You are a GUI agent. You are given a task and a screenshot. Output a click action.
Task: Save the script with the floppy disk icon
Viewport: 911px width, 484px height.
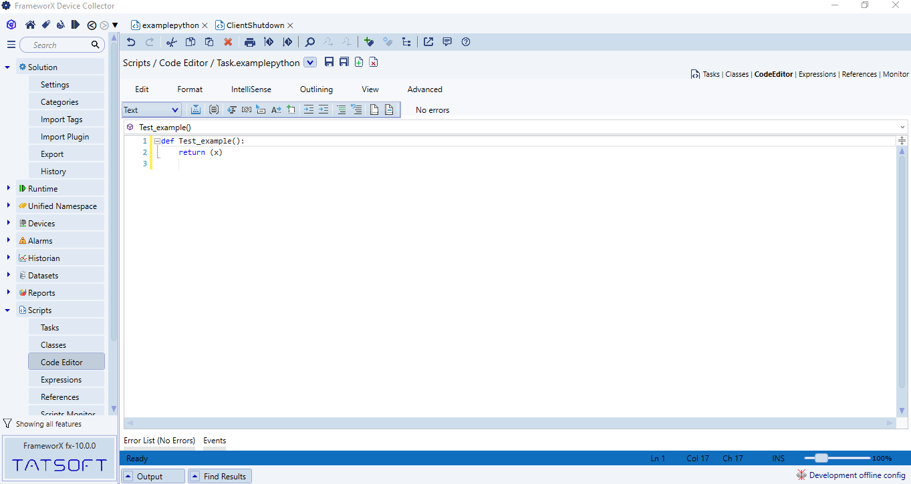(x=329, y=62)
